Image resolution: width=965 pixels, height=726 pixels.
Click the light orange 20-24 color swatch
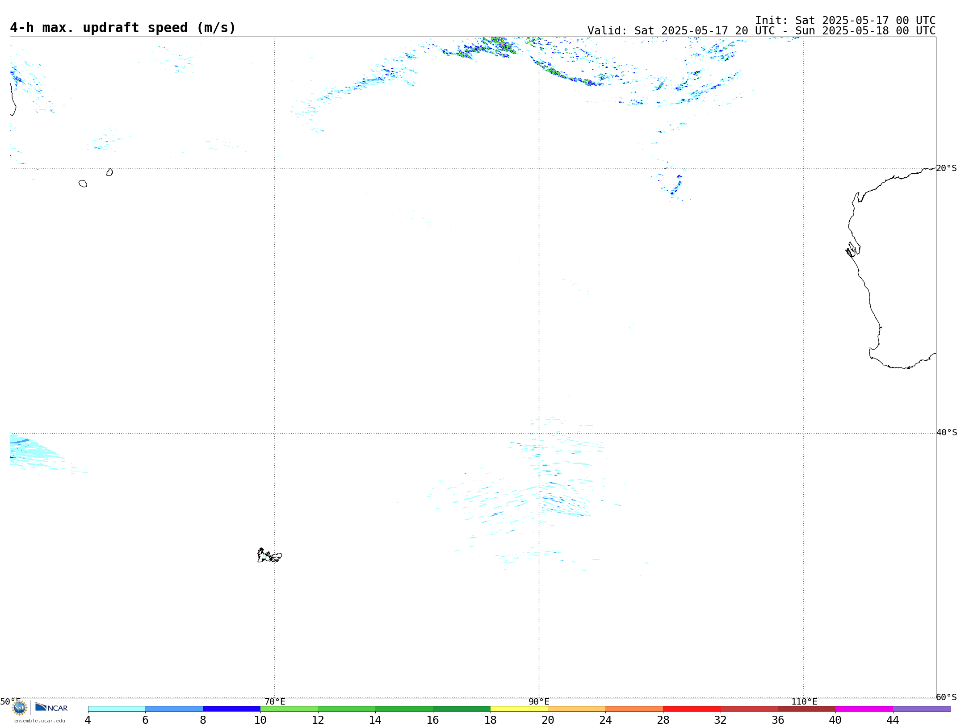[577, 709]
